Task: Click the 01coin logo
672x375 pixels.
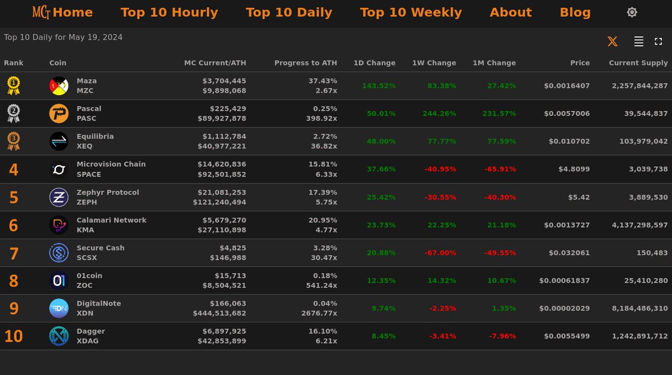Action: (x=59, y=280)
